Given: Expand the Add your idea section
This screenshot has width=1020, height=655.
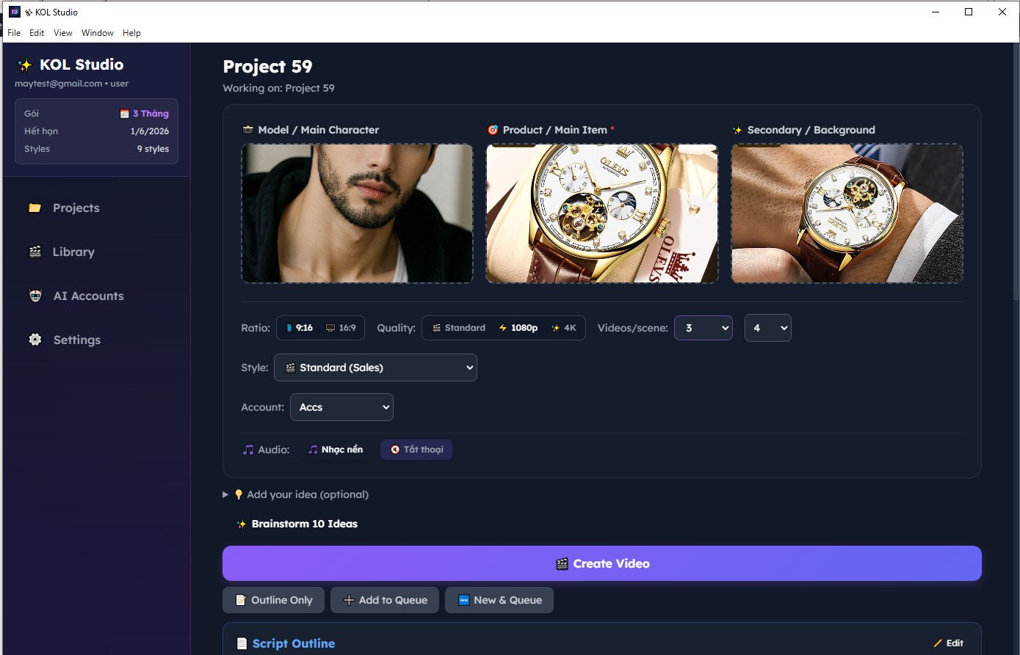Looking at the screenshot, I should (226, 494).
